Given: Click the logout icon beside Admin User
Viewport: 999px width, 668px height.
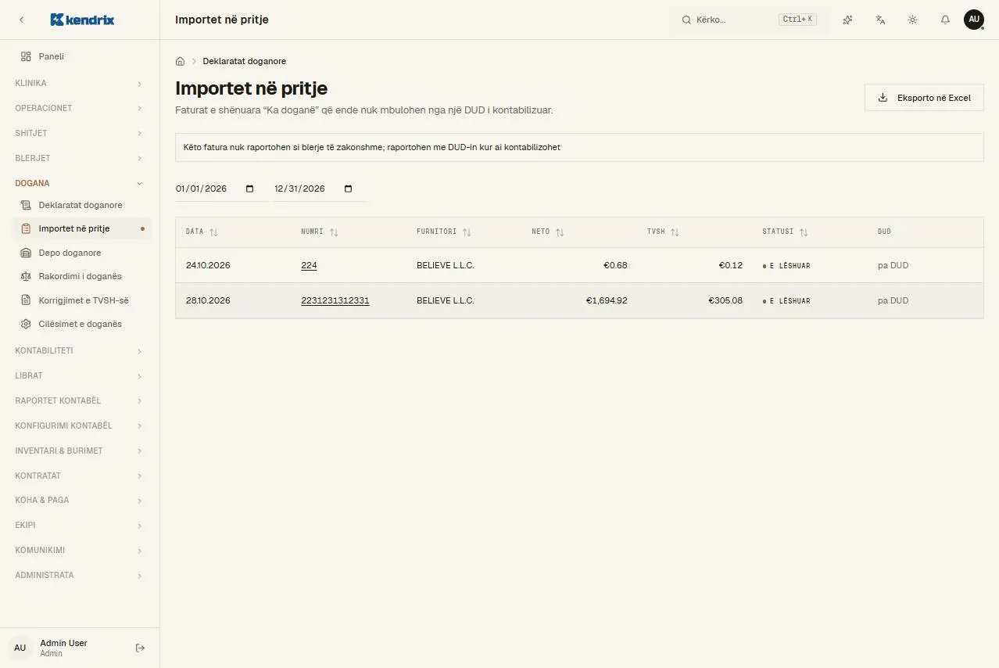Looking at the screenshot, I should (x=141, y=648).
